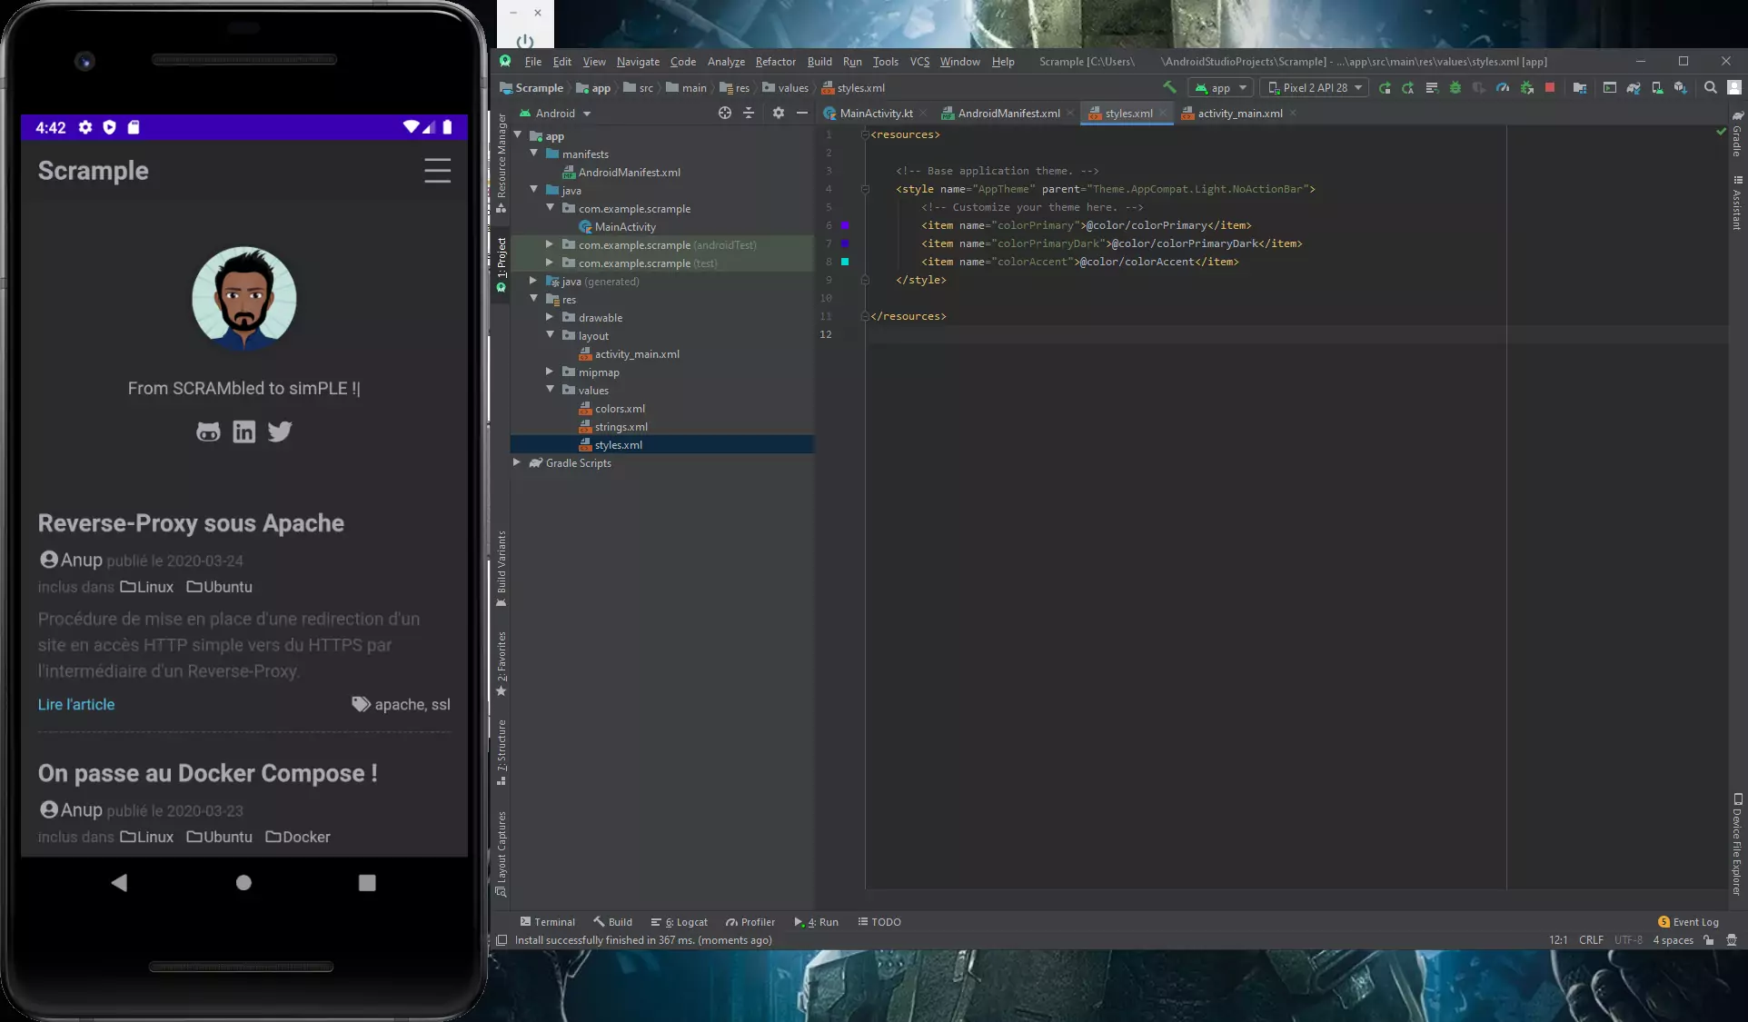The image size is (1748, 1022).
Task: Toggle the 2: Favorites tool window
Action: (502, 663)
